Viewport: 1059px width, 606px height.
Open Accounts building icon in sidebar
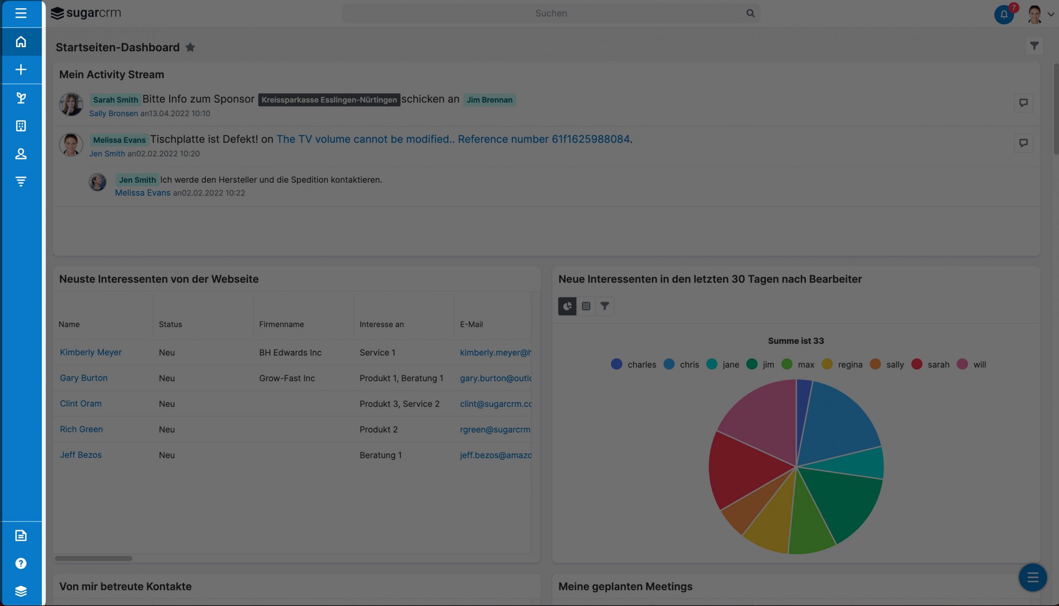21,126
